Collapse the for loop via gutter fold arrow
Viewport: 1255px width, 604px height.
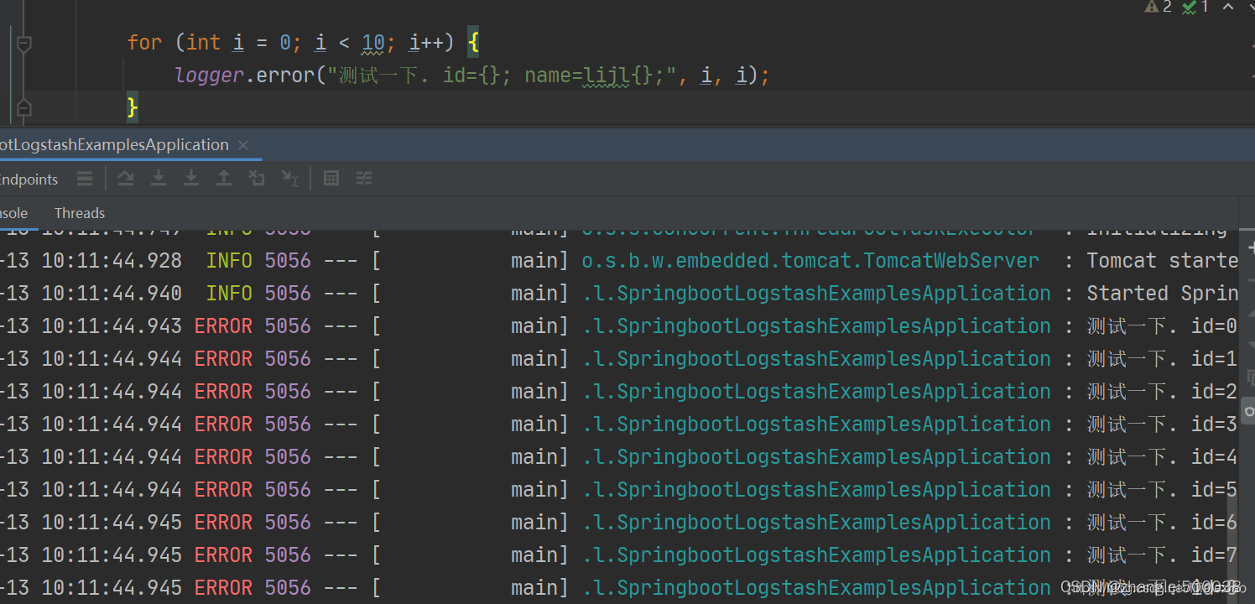[23, 42]
